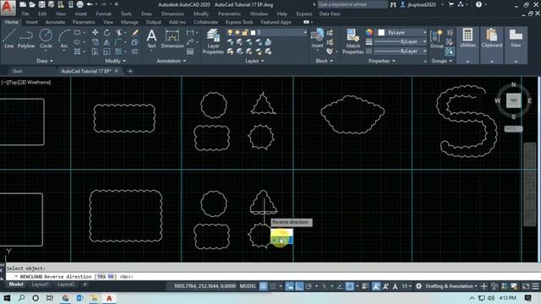Click MODEL button in status bar
The height and width of the screenshot is (304, 541).
tap(248, 286)
